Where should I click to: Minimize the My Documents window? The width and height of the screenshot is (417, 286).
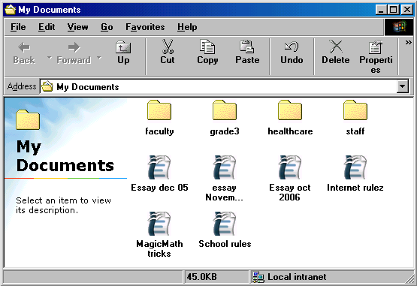[x=381, y=10]
